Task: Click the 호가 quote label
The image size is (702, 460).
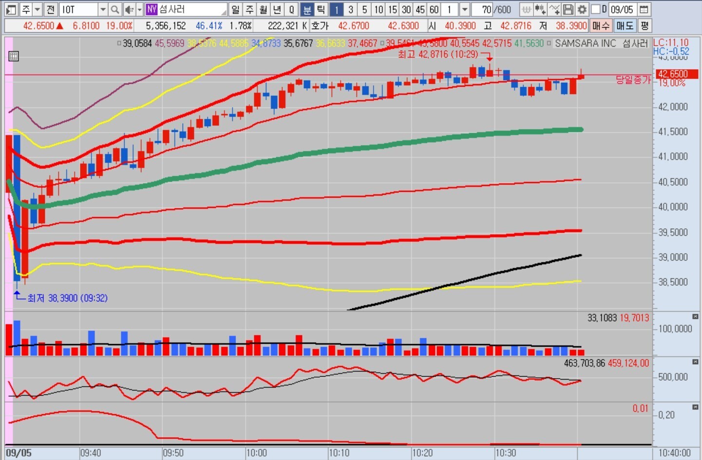Action: coord(320,25)
